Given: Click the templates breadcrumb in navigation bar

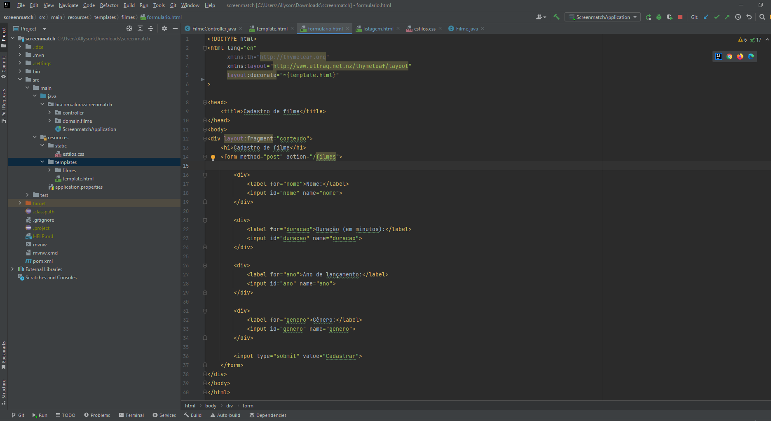Looking at the screenshot, I should click(x=105, y=17).
